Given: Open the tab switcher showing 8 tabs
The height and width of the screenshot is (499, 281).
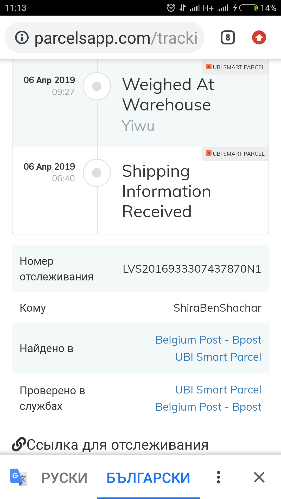Looking at the screenshot, I should [x=228, y=38].
